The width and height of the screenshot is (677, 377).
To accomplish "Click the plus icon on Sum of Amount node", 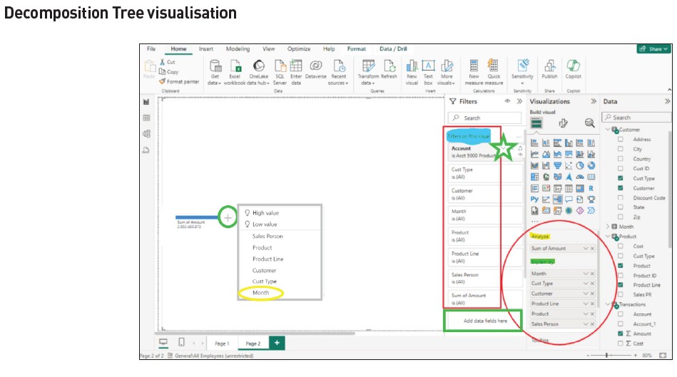I will (x=228, y=217).
